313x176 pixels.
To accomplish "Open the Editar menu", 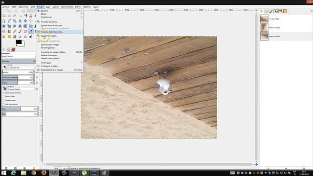I will pyautogui.click(x=14, y=7).
